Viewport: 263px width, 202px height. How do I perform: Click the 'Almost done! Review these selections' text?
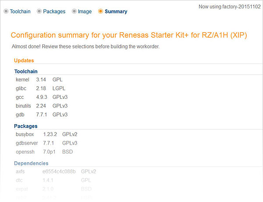[x=85, y=46]
